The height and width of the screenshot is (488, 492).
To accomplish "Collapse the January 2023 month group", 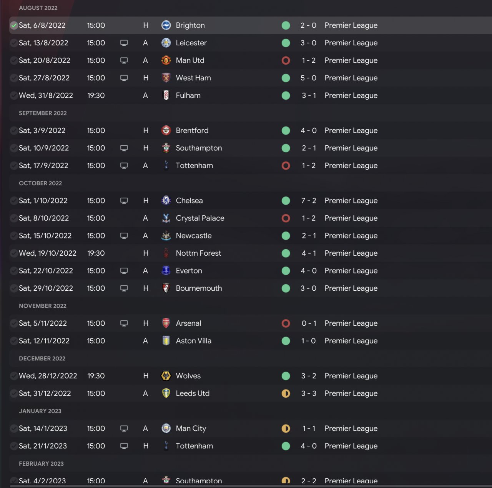I will (40, 411).
